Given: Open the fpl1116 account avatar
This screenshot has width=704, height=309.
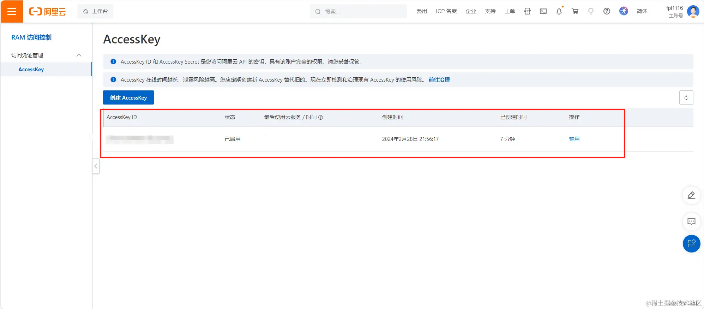Looking at the screenshot, I should pos(693,12).
